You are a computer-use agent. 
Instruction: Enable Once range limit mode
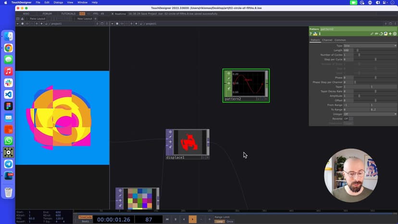(230, 221)
